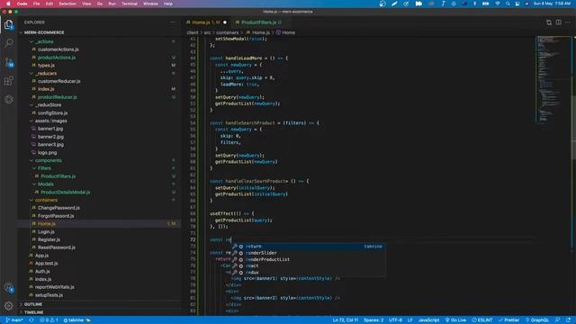Open the Terminal menu
576x324 pixels.
130,4
